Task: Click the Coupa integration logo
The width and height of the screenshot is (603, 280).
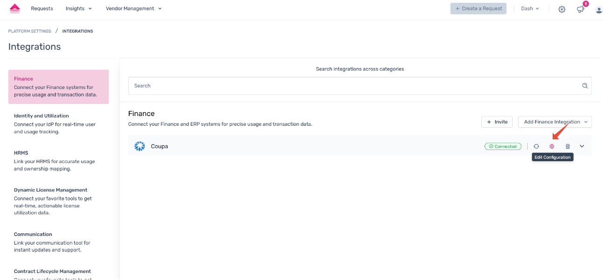Action: tap(139, 146)
